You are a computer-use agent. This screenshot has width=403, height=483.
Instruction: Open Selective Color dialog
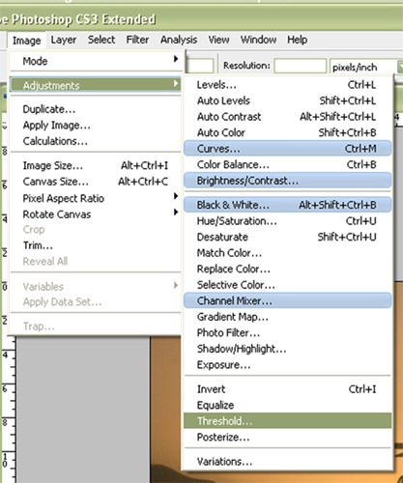coord(288,285)
